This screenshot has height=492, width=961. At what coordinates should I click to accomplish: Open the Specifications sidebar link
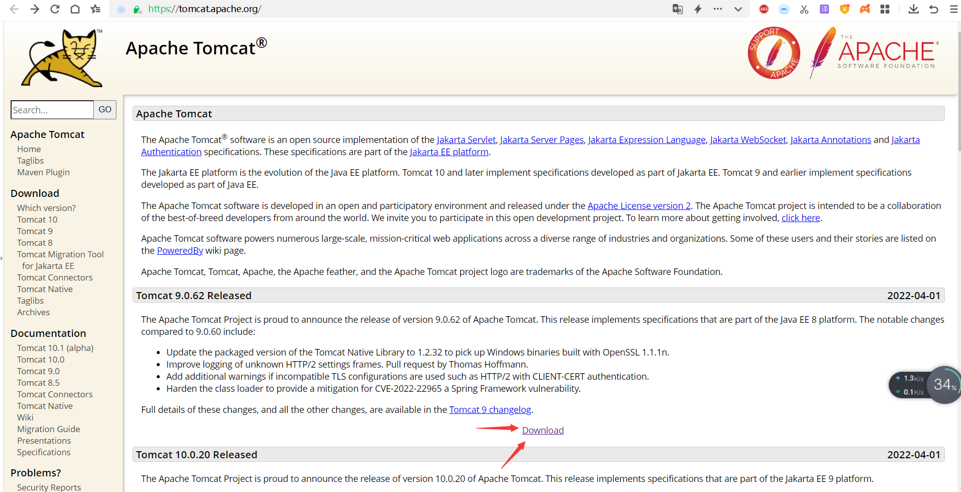pos(44,452)
